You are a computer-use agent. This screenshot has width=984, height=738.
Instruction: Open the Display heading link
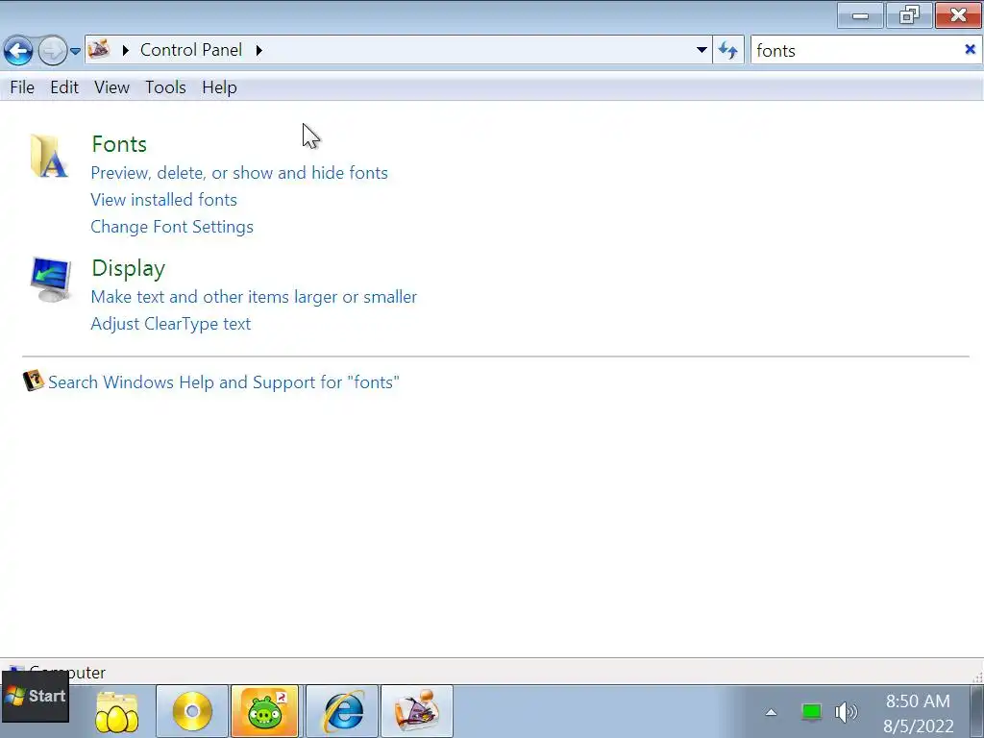point(128,268)
